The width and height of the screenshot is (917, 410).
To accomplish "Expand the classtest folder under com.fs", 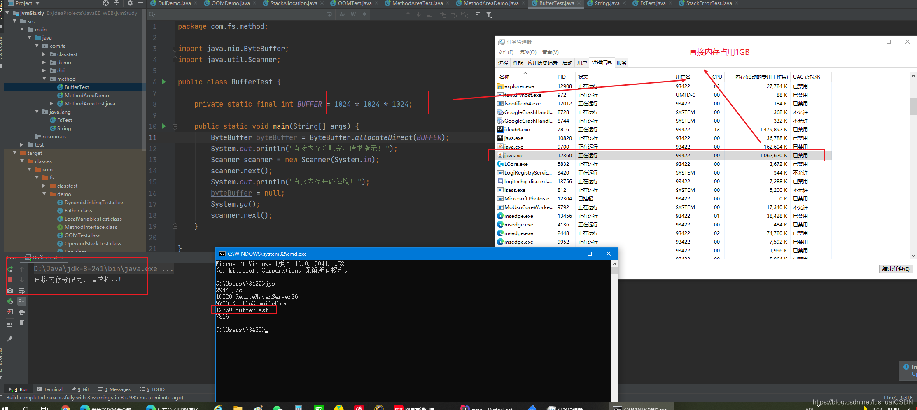I will (44, 54).
